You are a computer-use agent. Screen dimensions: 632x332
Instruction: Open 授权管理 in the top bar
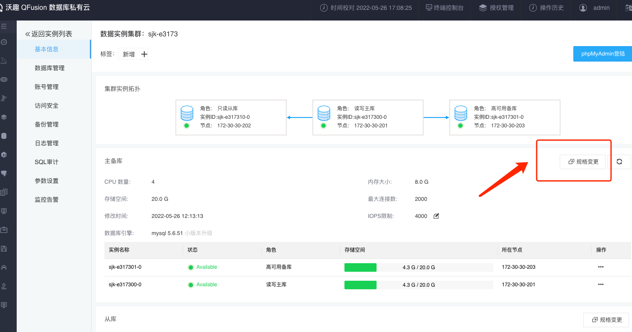click(x=496, y=8)
